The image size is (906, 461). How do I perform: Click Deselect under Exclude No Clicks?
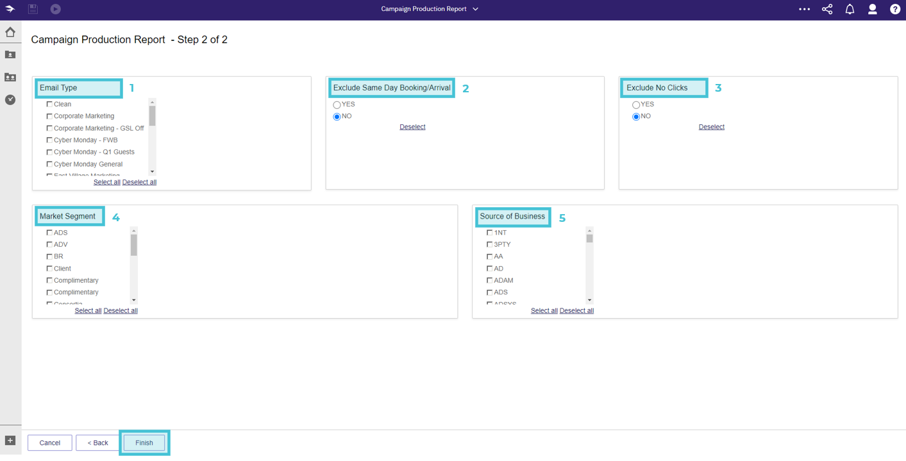click(x=712, y=127)
